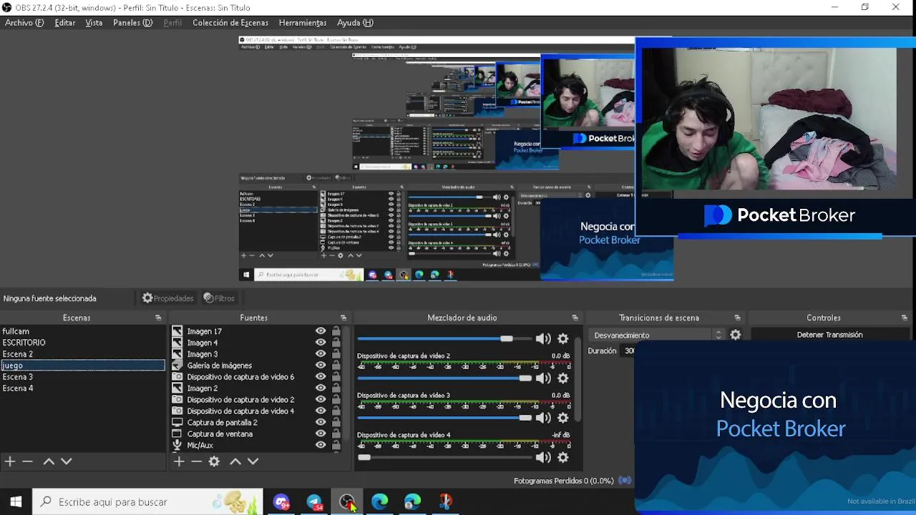Open Microsoft Edge from the taskbar
Image resolution: width=916 pixels, height=515 pixels.
[379, 502]
